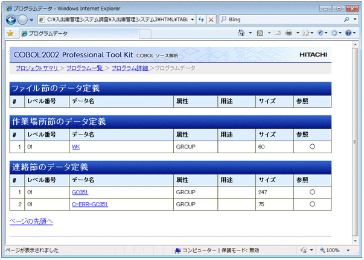Image resolution: width=364 pixels, height=260 pixels.
Task: Click the reference circle in C-ERR-GC351 row
Action: tap(312, 204)
